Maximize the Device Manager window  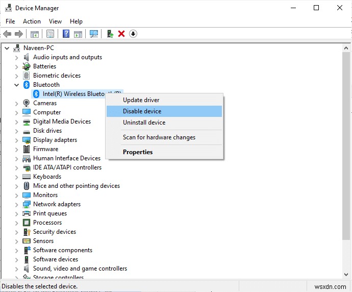point(316,8)
